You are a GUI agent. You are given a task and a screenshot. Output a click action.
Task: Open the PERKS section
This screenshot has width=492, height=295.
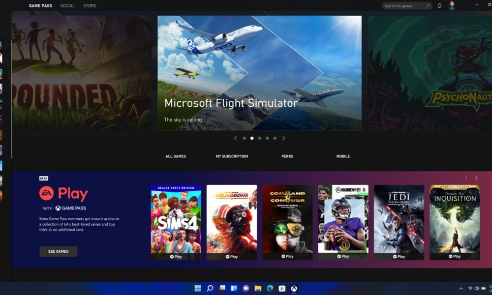pyautogui.click(x=287, y=156)
